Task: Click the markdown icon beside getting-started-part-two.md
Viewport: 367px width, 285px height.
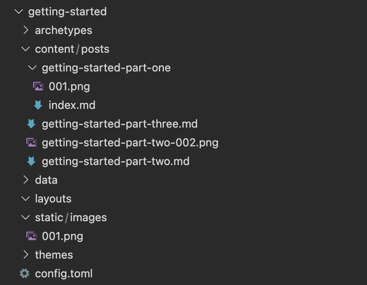Action: 32,161
